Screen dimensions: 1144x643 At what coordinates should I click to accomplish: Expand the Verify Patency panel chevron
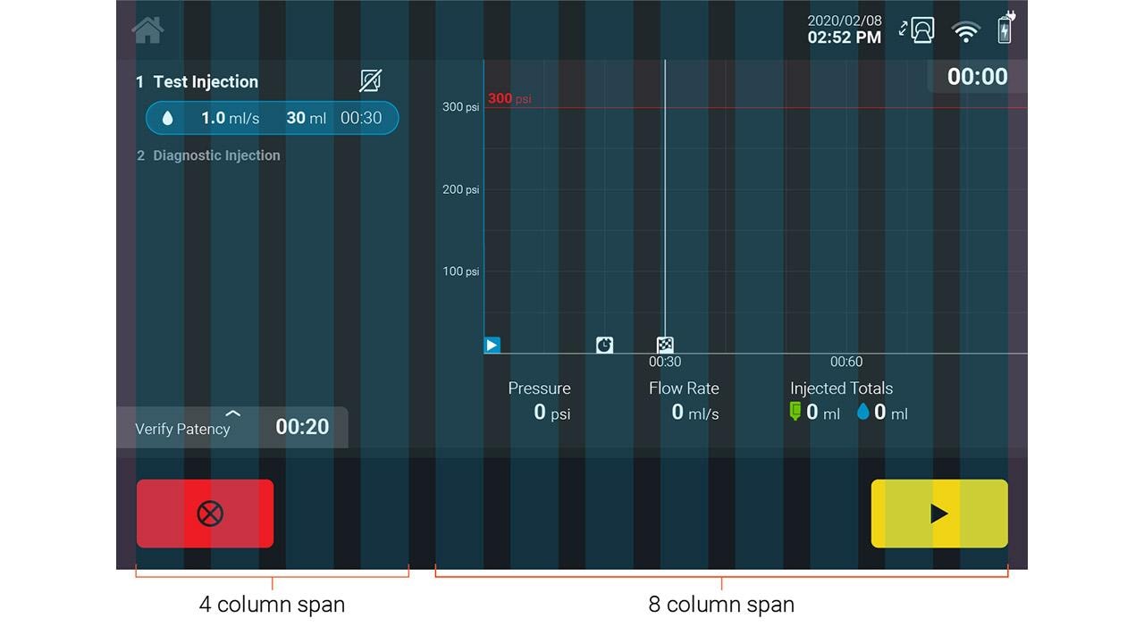click(233, 413)
